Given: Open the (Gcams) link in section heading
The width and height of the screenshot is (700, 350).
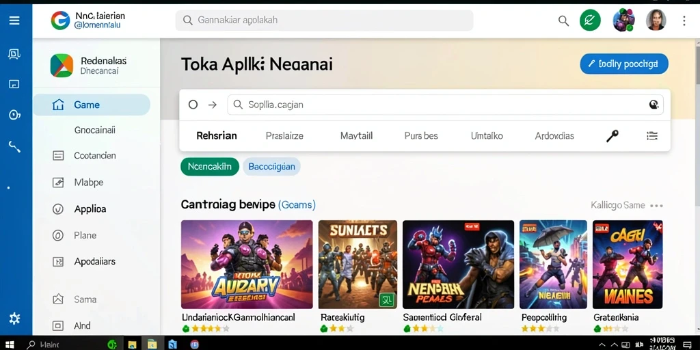Looking at the screenshot, I should pyautogui.click(x=297, y=205).
